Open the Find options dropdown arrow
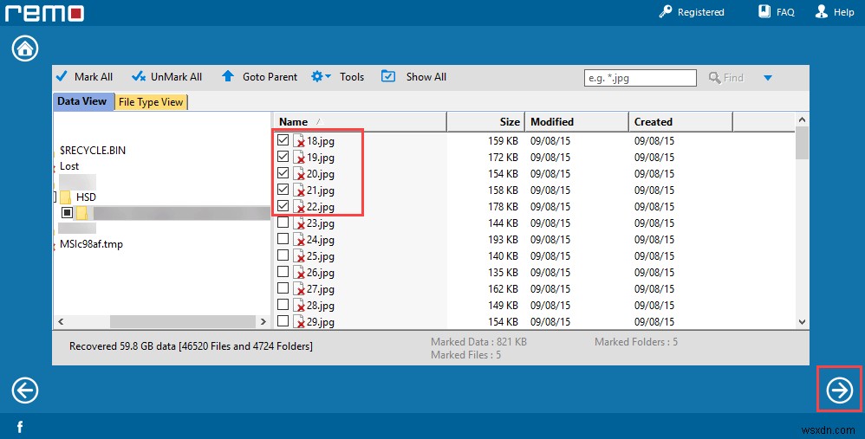This screenshot has width=865, height=439. point(768,78)
